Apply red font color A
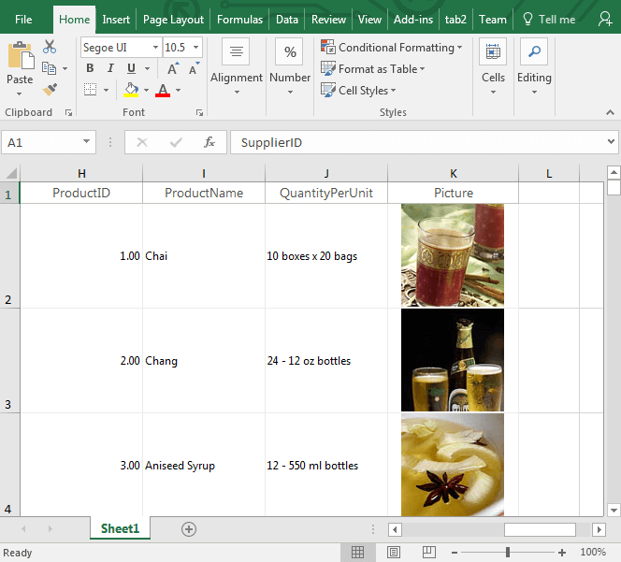Screen dimensions: 621x562 163,91
